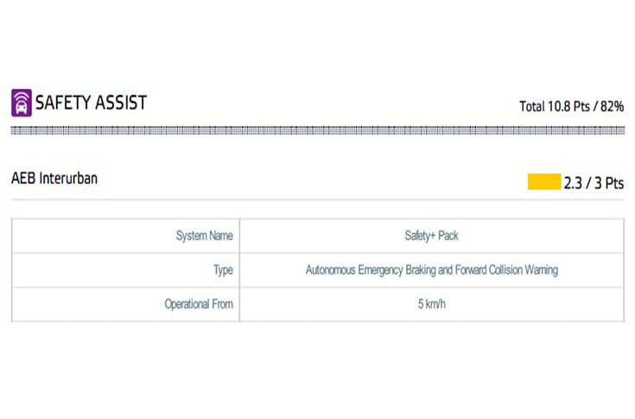Viewport: 635px width, 419px height.
Task: Click the vertical divider between table columns
Action: 239,270
